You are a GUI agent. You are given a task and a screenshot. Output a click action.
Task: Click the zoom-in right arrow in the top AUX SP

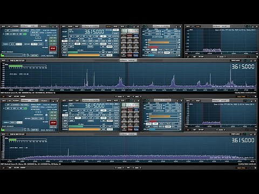225,57
